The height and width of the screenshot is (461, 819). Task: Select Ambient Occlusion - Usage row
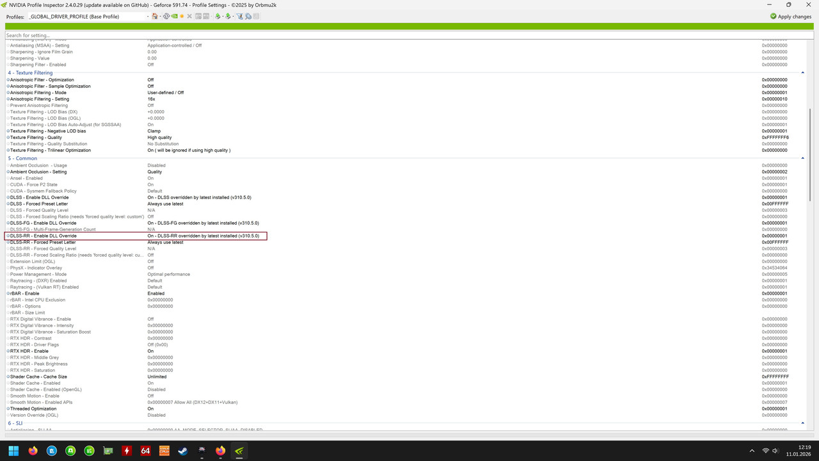pos(406,165)
